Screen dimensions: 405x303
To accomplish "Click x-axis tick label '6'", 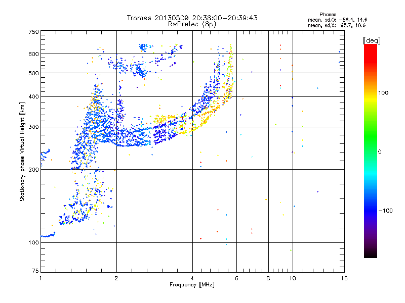I will click(x=236, y=278).
